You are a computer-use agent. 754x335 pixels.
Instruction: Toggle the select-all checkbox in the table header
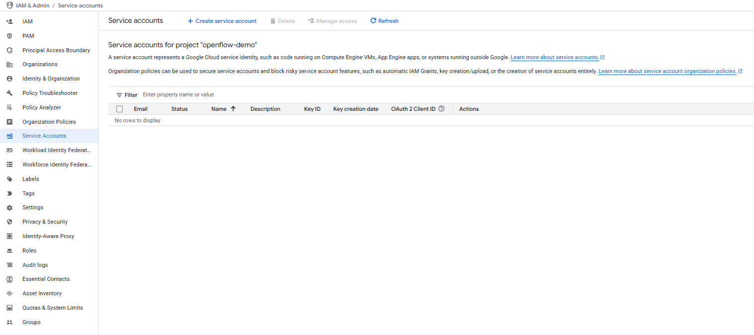[x=119, y=108]
